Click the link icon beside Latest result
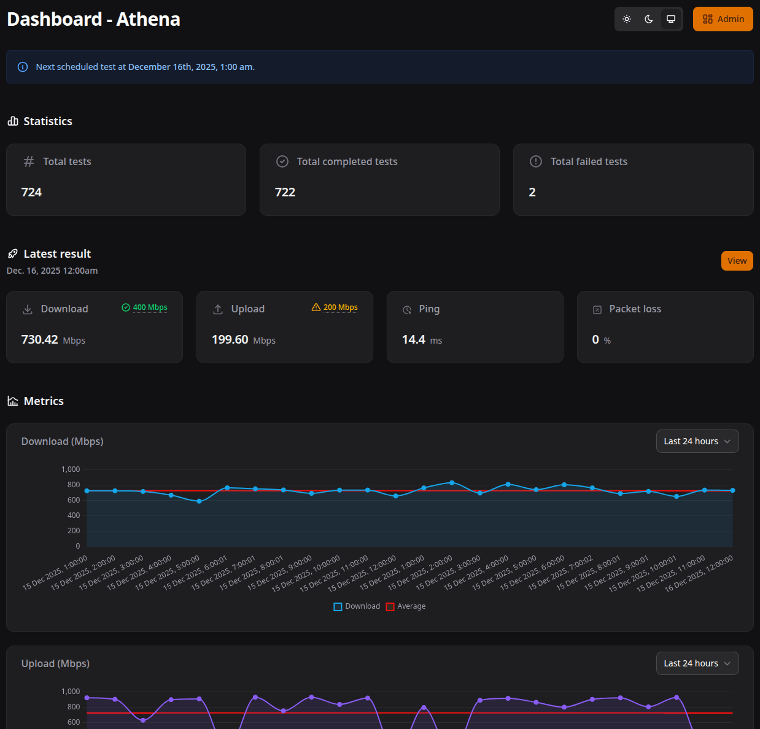760x729 pixels. [12, 253]
